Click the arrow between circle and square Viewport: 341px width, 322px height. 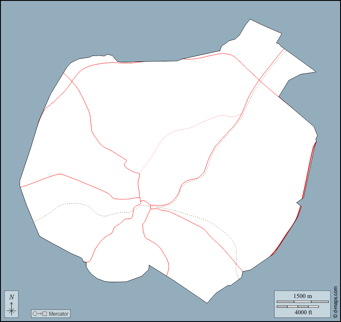pos(40,313)
